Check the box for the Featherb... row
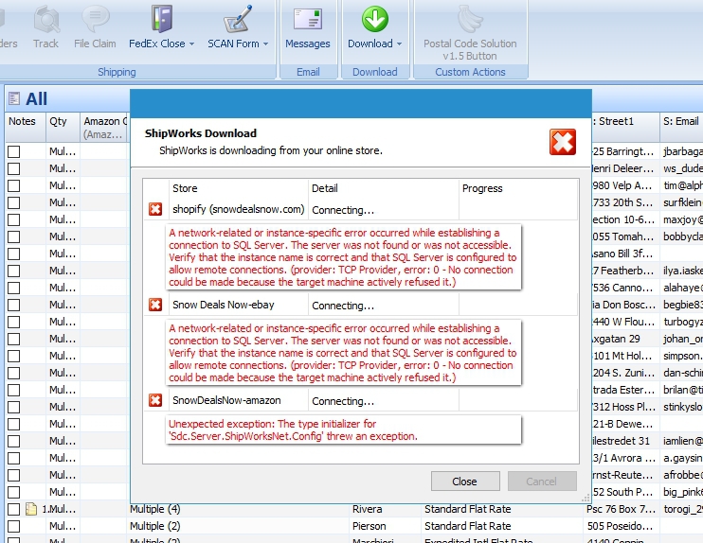The height and width of the screenshot is (543, 703). tap(14, 271)
